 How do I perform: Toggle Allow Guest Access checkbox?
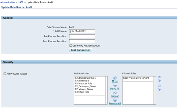point(5,74)
